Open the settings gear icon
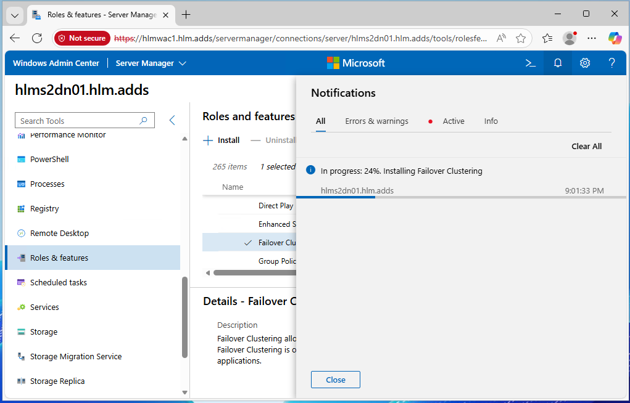This screenshot has width=630, height=403. (x=585, y=63)
